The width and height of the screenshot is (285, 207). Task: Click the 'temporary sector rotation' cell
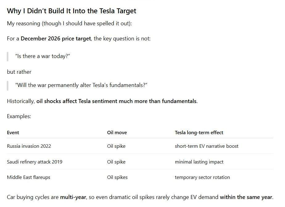[x=202, y=177]
